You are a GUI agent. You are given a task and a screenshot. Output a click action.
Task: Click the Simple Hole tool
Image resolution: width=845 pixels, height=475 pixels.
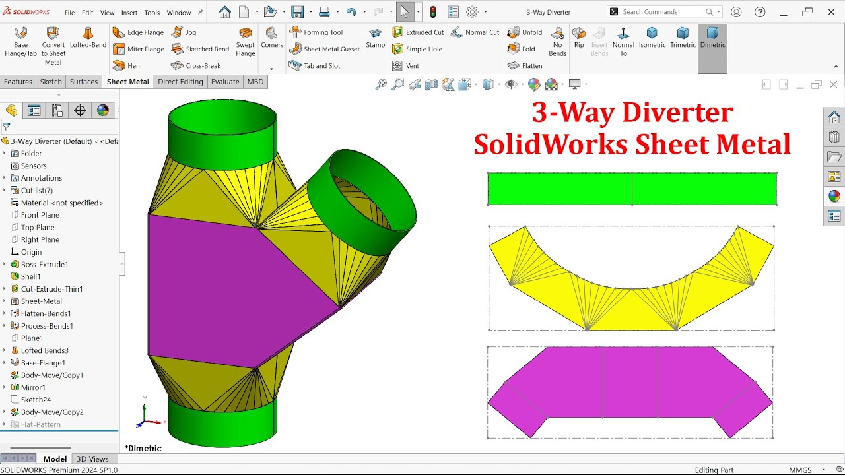click(417, 49)
